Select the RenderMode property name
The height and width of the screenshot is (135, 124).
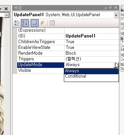30,53
